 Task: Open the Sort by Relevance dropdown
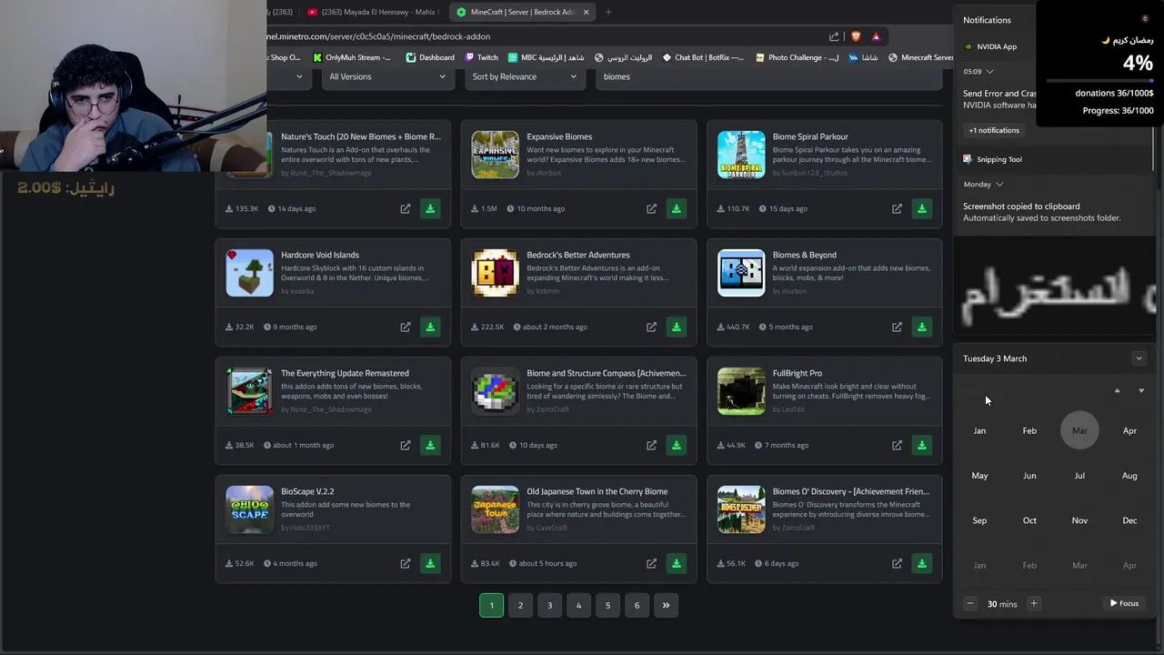click(x=525, y=76)
